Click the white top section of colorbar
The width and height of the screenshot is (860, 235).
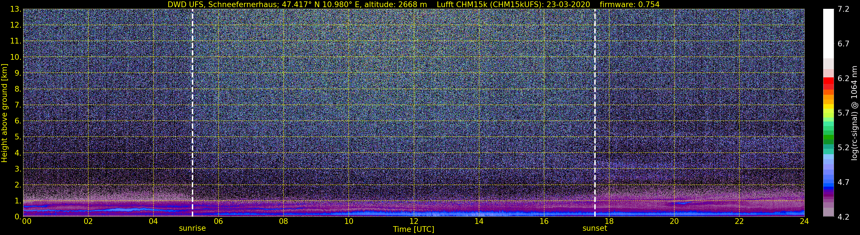coord(828,33)
